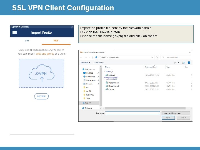Open Documents in the navigation pane

coord(89,80)
